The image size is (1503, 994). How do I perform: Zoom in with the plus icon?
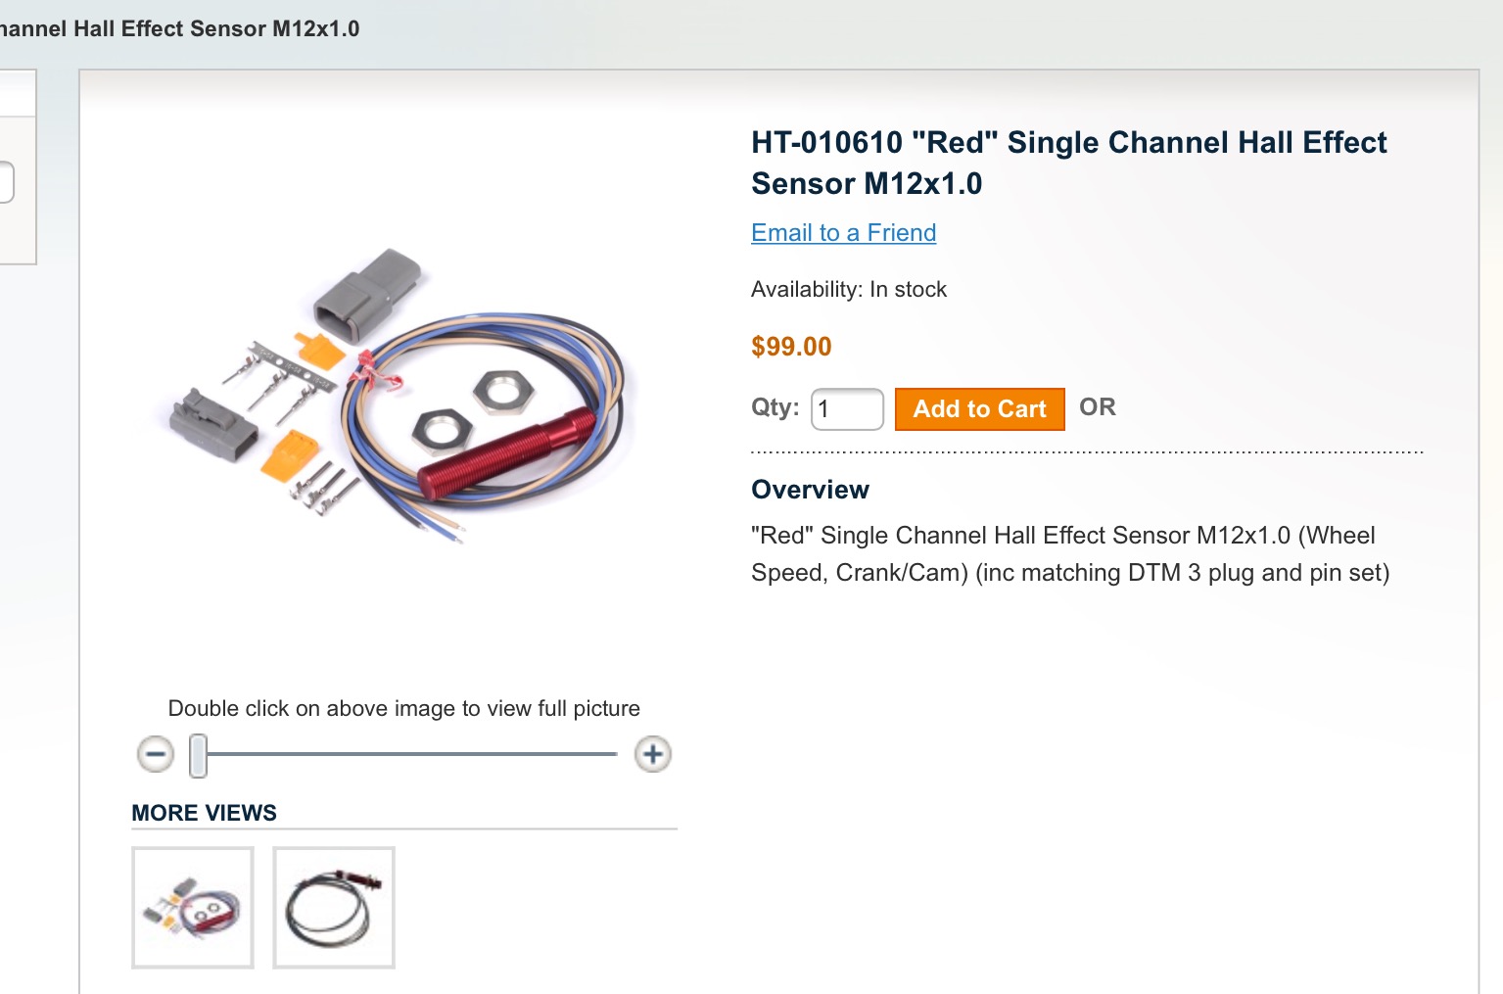[653, 754]
